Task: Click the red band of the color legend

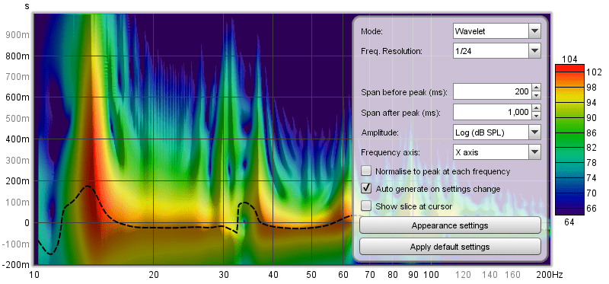Action: [x=569, y=69]
